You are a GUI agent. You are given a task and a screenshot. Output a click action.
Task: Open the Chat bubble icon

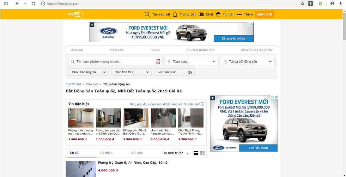pyautogui.click(x=201, y=14)
